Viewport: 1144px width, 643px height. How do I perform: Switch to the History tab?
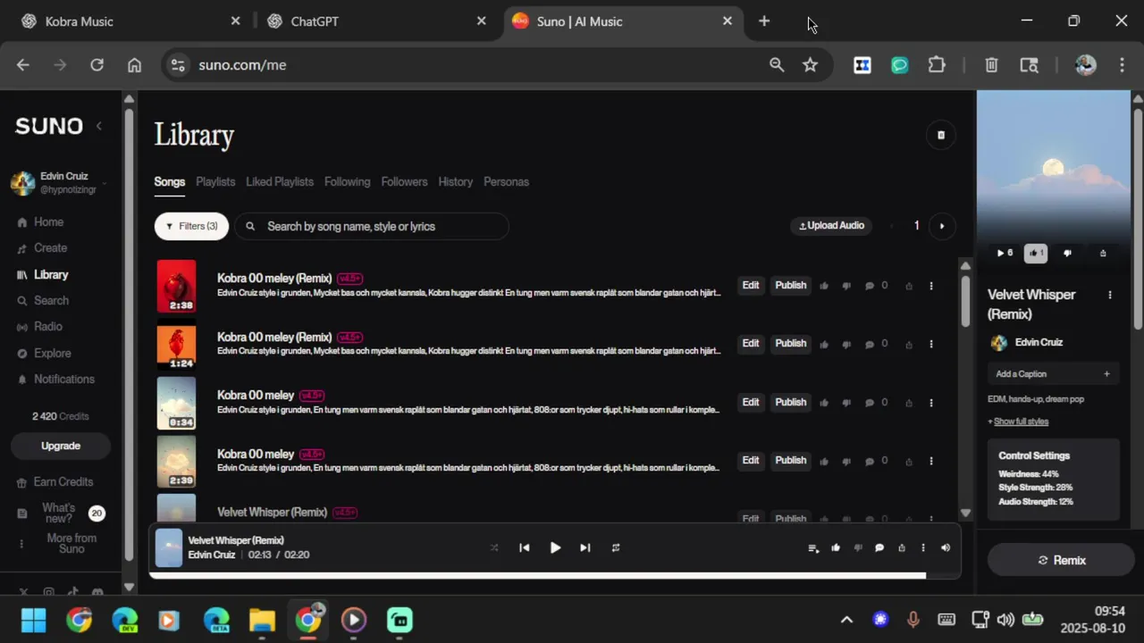click(455, 182)
